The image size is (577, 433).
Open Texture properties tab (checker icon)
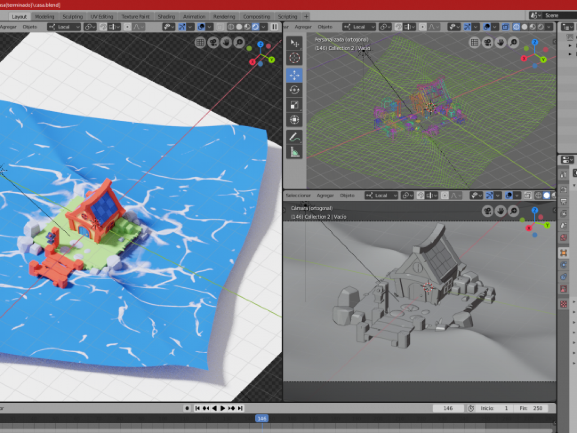click(x=564, y=304)
